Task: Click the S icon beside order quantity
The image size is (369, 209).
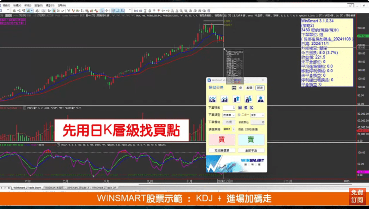Action: click(246, 108)
